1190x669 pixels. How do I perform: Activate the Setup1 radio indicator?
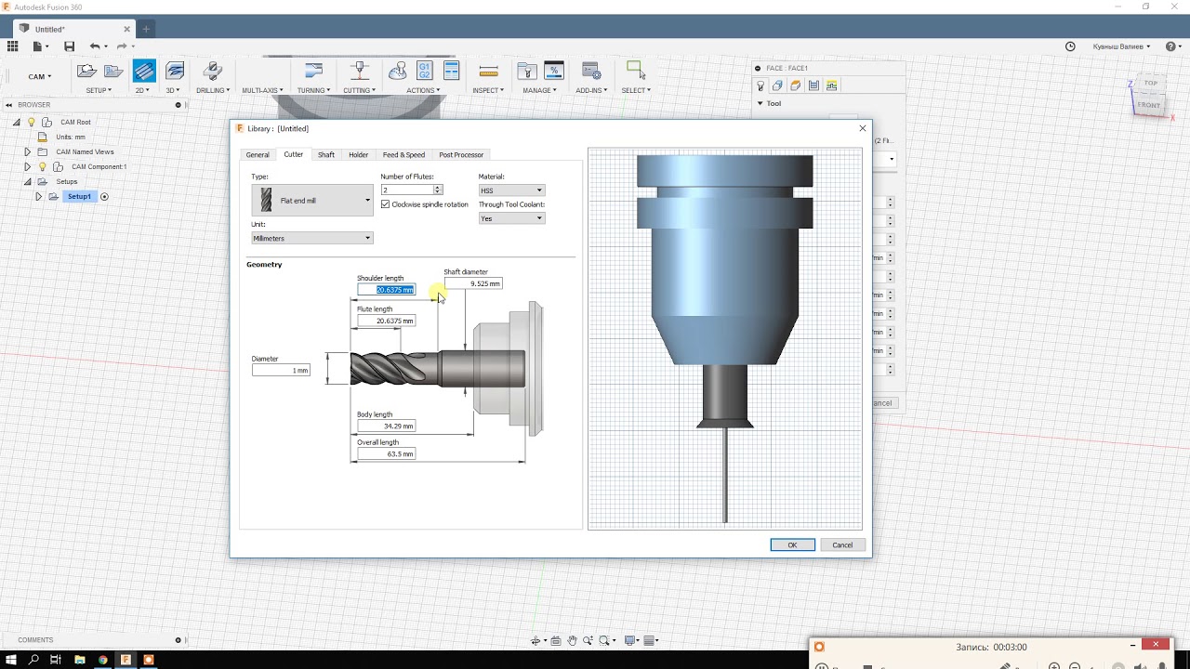(x=104, y=197)
